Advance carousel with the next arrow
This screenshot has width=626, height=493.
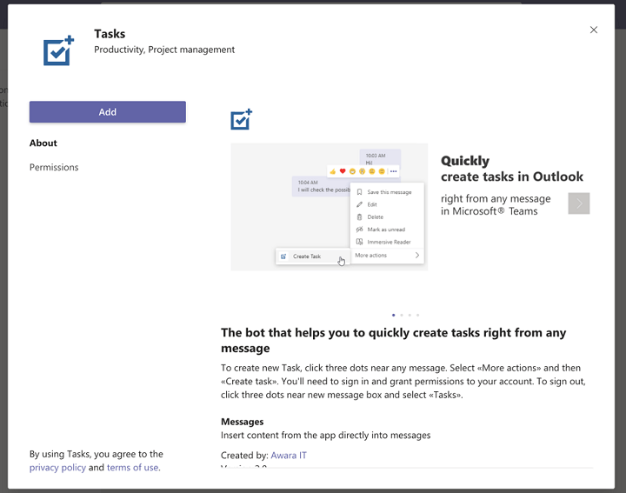click(579, 203)
